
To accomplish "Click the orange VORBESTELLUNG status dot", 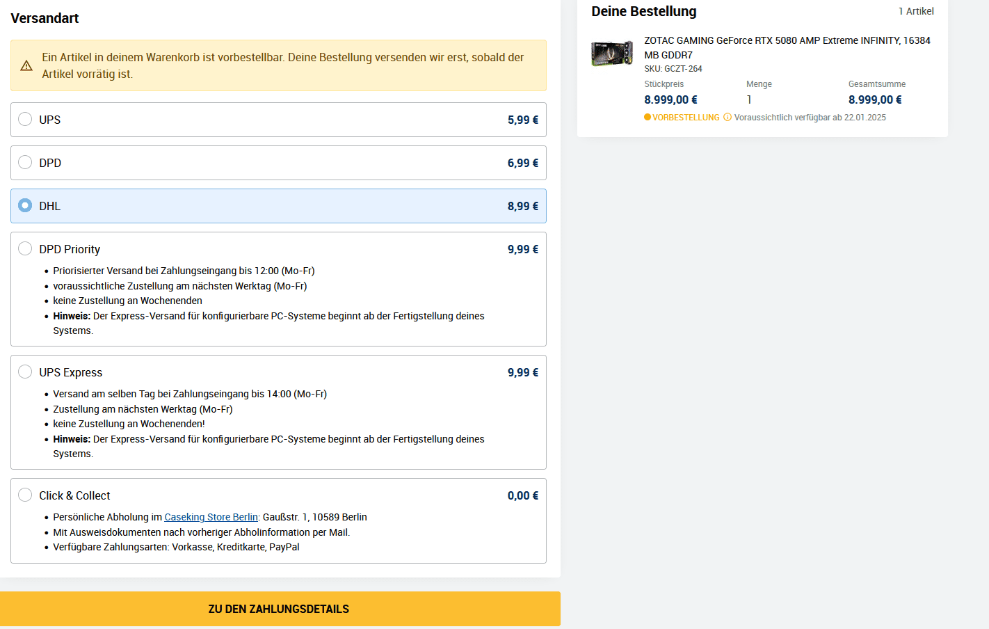I will [x=647, y=117].
